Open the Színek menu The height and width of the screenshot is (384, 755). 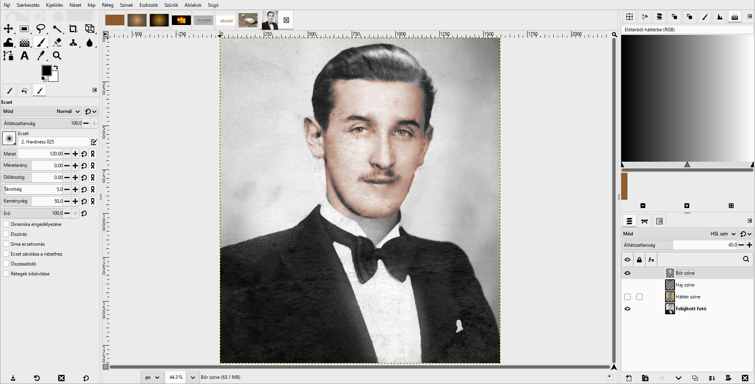[126, 5]
